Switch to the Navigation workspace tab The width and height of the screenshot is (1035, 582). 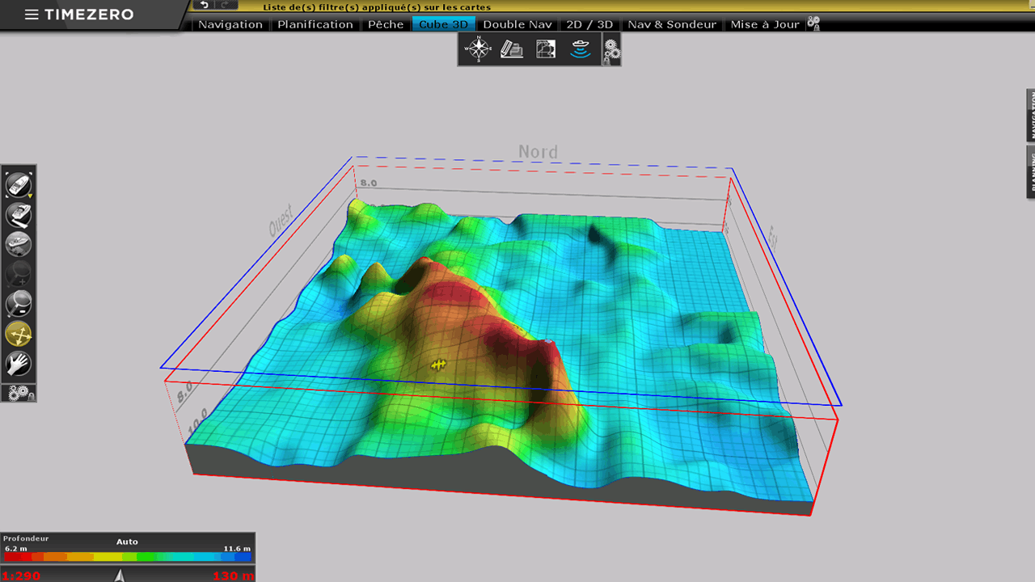(230, 24)
